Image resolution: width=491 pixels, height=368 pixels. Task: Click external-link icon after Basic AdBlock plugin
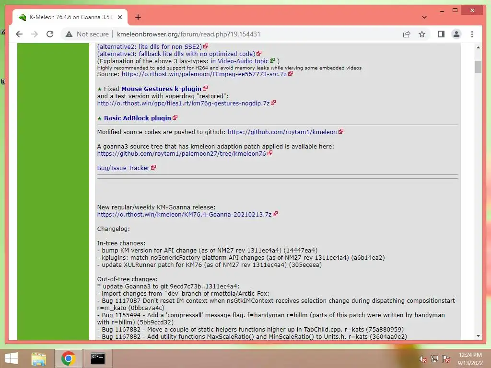pyautogui.click(x=175, y=117)
